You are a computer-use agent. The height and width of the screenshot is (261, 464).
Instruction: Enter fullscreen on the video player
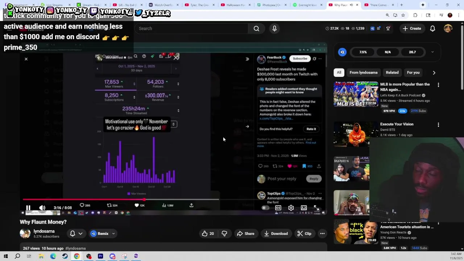316,208
